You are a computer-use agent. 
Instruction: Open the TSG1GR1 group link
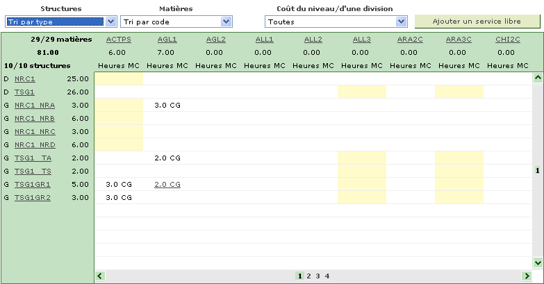click(32, 184)
